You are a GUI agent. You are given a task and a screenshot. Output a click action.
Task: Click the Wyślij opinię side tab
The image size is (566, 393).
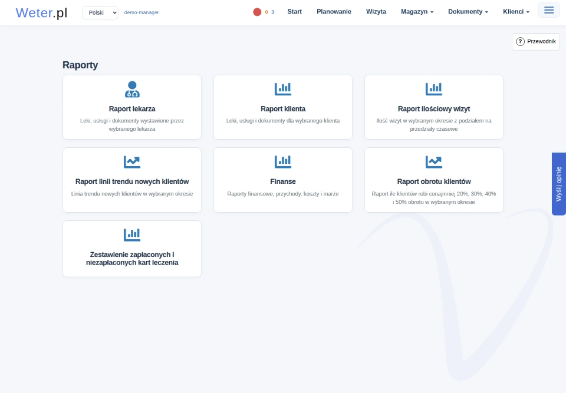558,184
